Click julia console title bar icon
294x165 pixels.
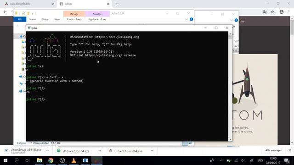[x=29, y=28]
